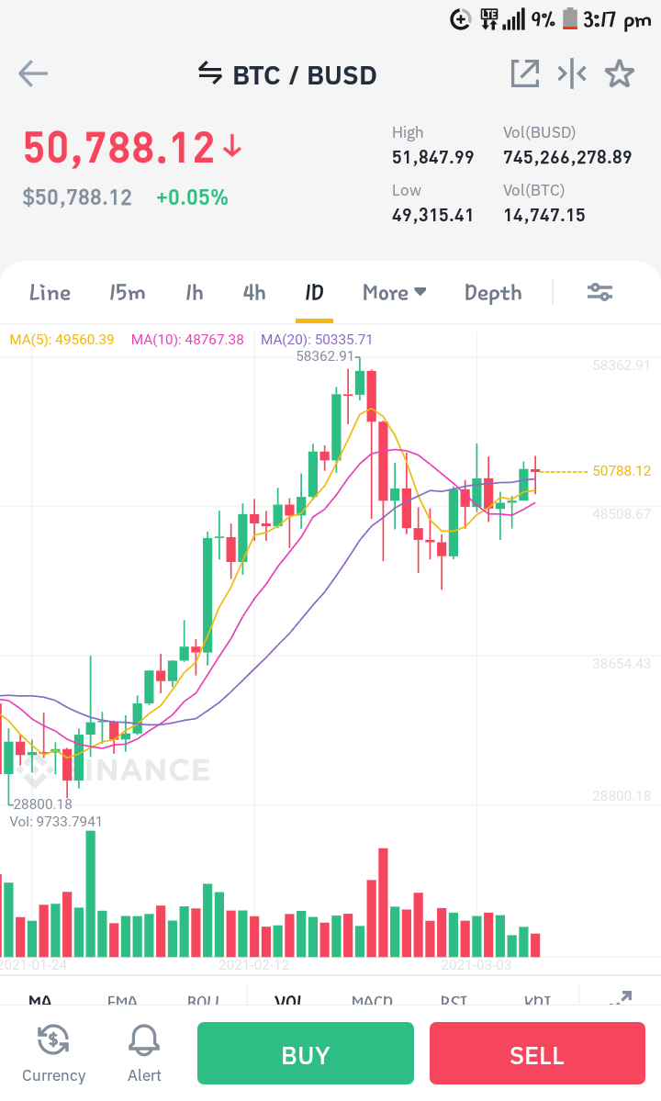Toggle the MA indicator
This screenshot has height=1101, width=661.
click(x=40, y=999)
